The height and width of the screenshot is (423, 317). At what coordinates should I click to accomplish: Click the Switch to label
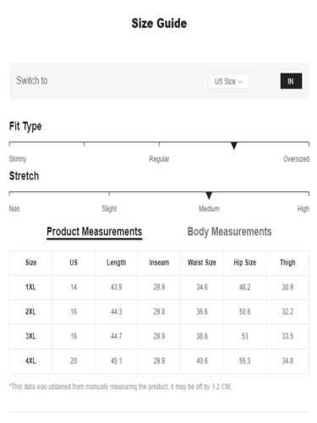32,80
